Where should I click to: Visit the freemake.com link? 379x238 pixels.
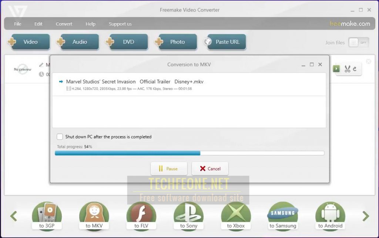pos(350,23)
